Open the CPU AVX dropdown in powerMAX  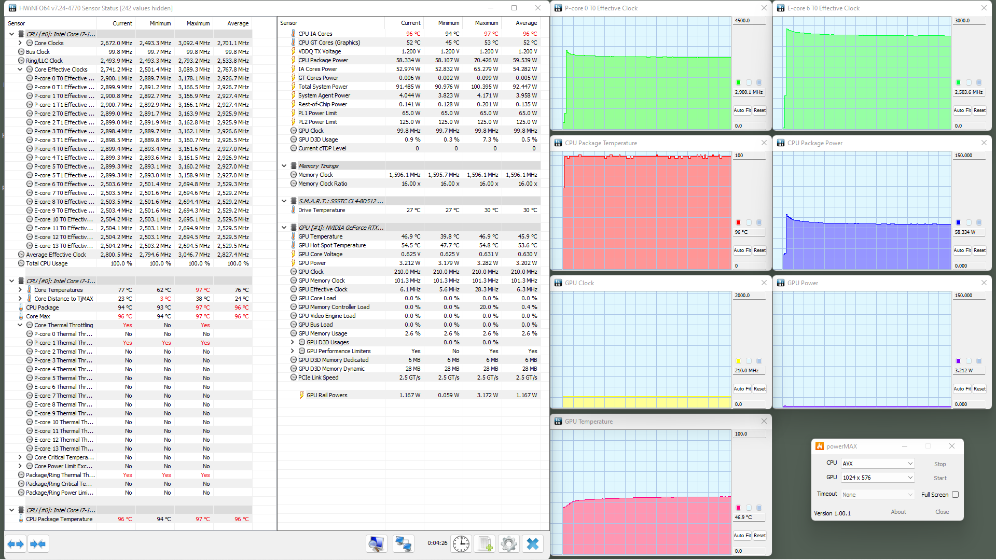[877, 464]
